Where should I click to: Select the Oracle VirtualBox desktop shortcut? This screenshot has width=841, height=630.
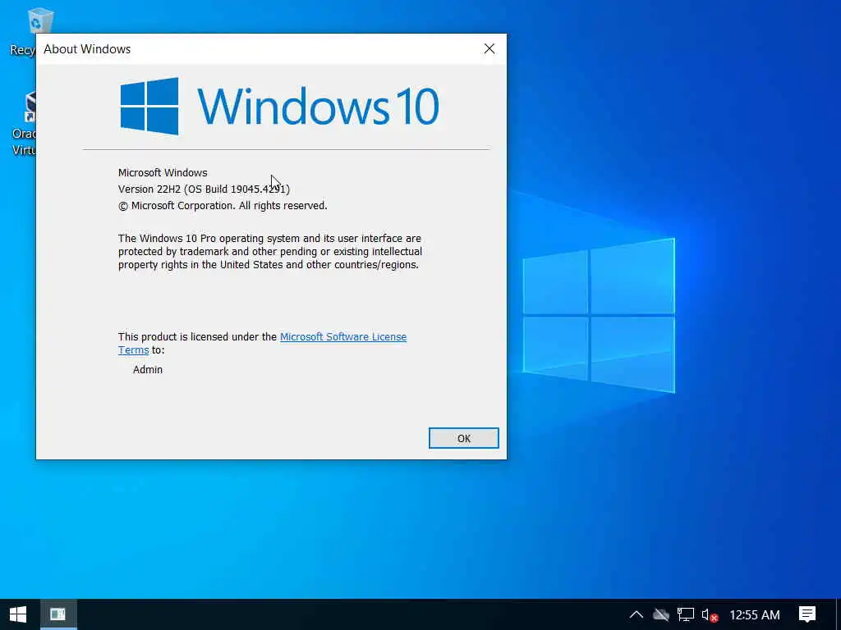(x=24, y=125)
